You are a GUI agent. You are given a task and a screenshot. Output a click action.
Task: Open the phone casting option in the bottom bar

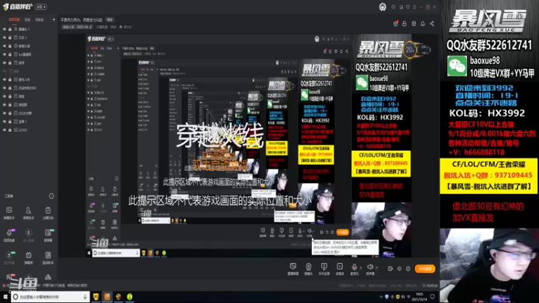(324, 269)
